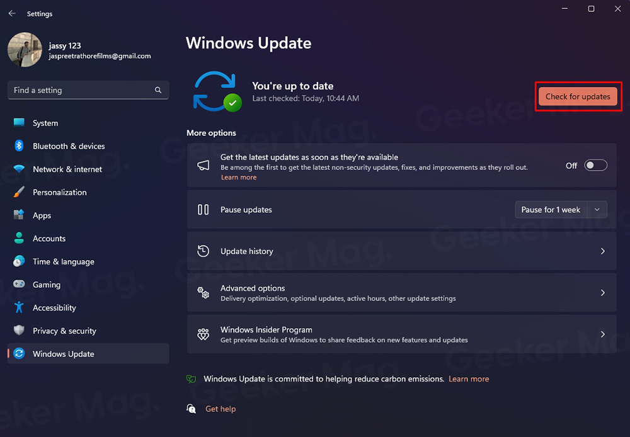
Task: Select Personalization in the sidebar
Action: click(x=88, y=192)
